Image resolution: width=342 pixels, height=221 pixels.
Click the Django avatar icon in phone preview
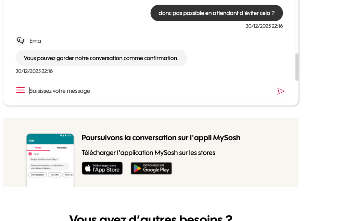coord(30,154)
